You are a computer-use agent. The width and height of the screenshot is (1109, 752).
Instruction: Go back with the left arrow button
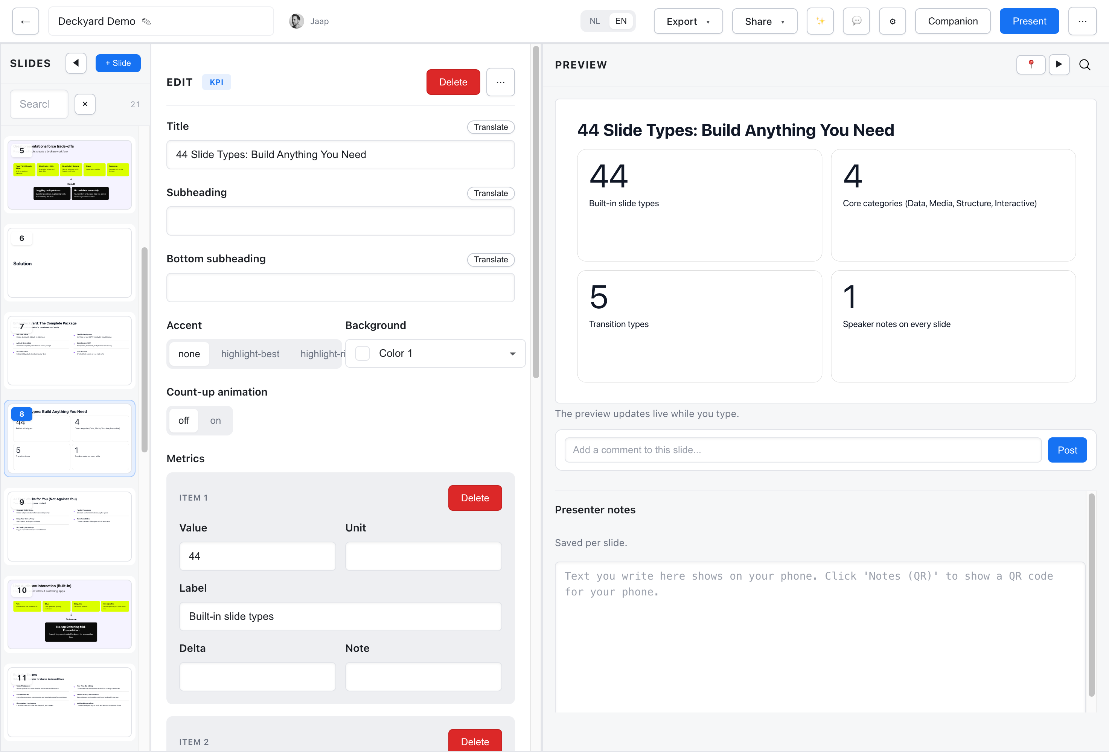[x=26, y=21]
